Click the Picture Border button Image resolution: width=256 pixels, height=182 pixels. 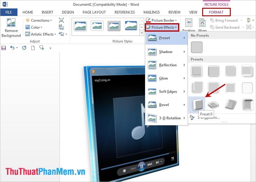click(162, 20)
